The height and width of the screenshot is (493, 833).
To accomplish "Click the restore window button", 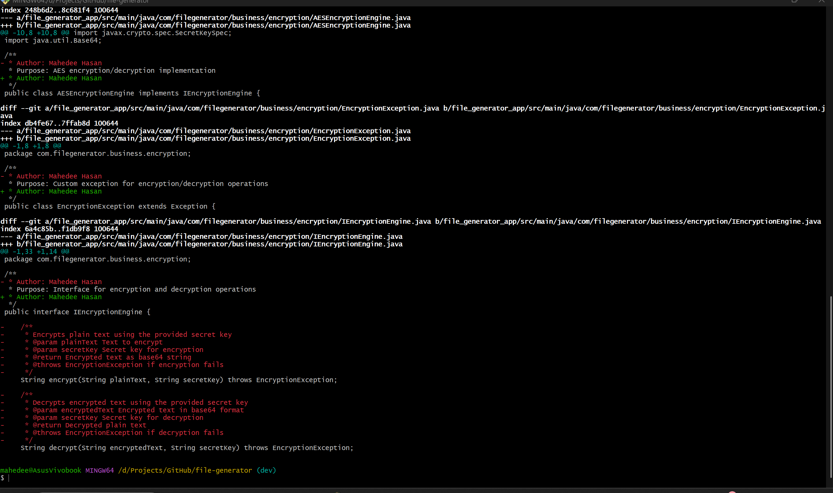I will coord(794,1).
